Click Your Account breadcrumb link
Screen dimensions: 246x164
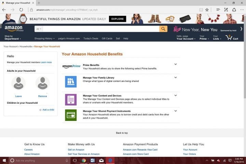click(11, 46)
